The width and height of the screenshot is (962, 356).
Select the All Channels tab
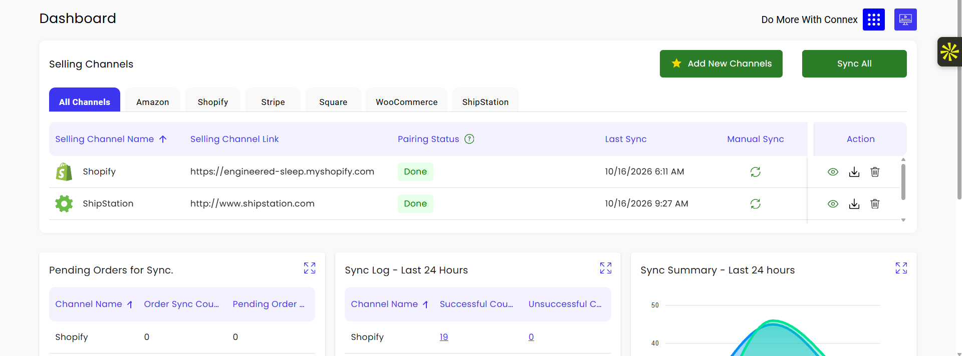tap(85, 100)
